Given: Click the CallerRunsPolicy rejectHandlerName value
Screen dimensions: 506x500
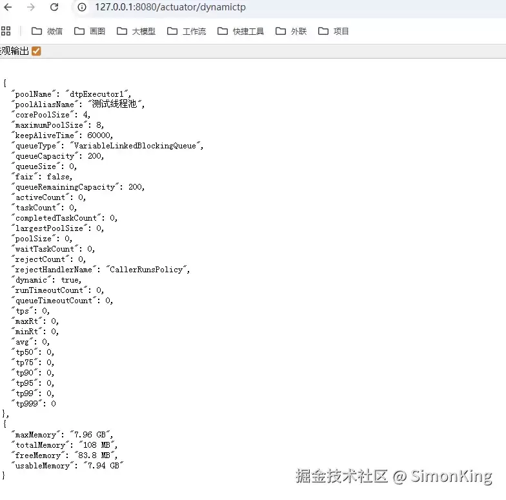Looking at the screenshot, I should point(147,270).
